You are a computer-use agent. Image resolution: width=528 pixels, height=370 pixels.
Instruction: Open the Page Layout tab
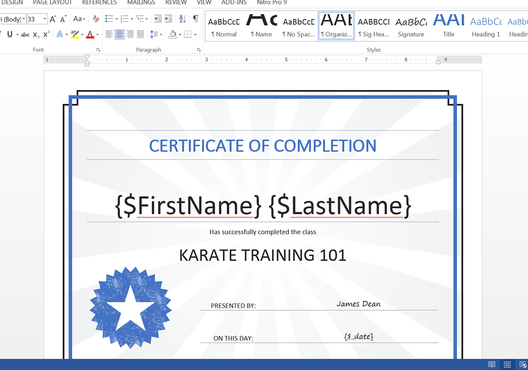(52, 3)
